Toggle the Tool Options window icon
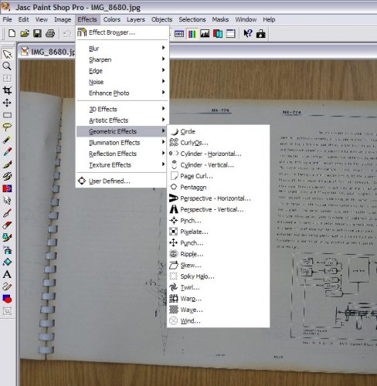This screenshot has width=377, height=386. click(179, 34)
